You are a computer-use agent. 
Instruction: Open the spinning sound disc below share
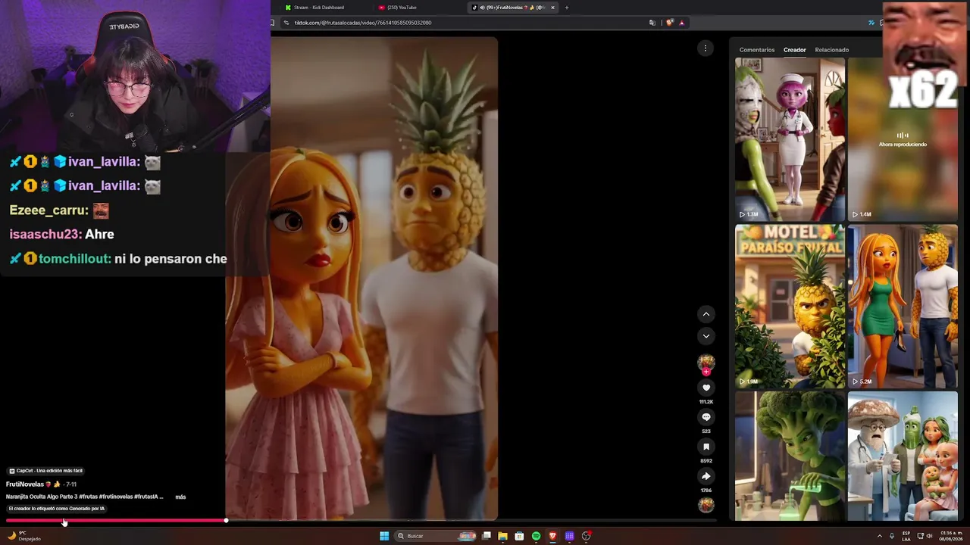point(706,505)
